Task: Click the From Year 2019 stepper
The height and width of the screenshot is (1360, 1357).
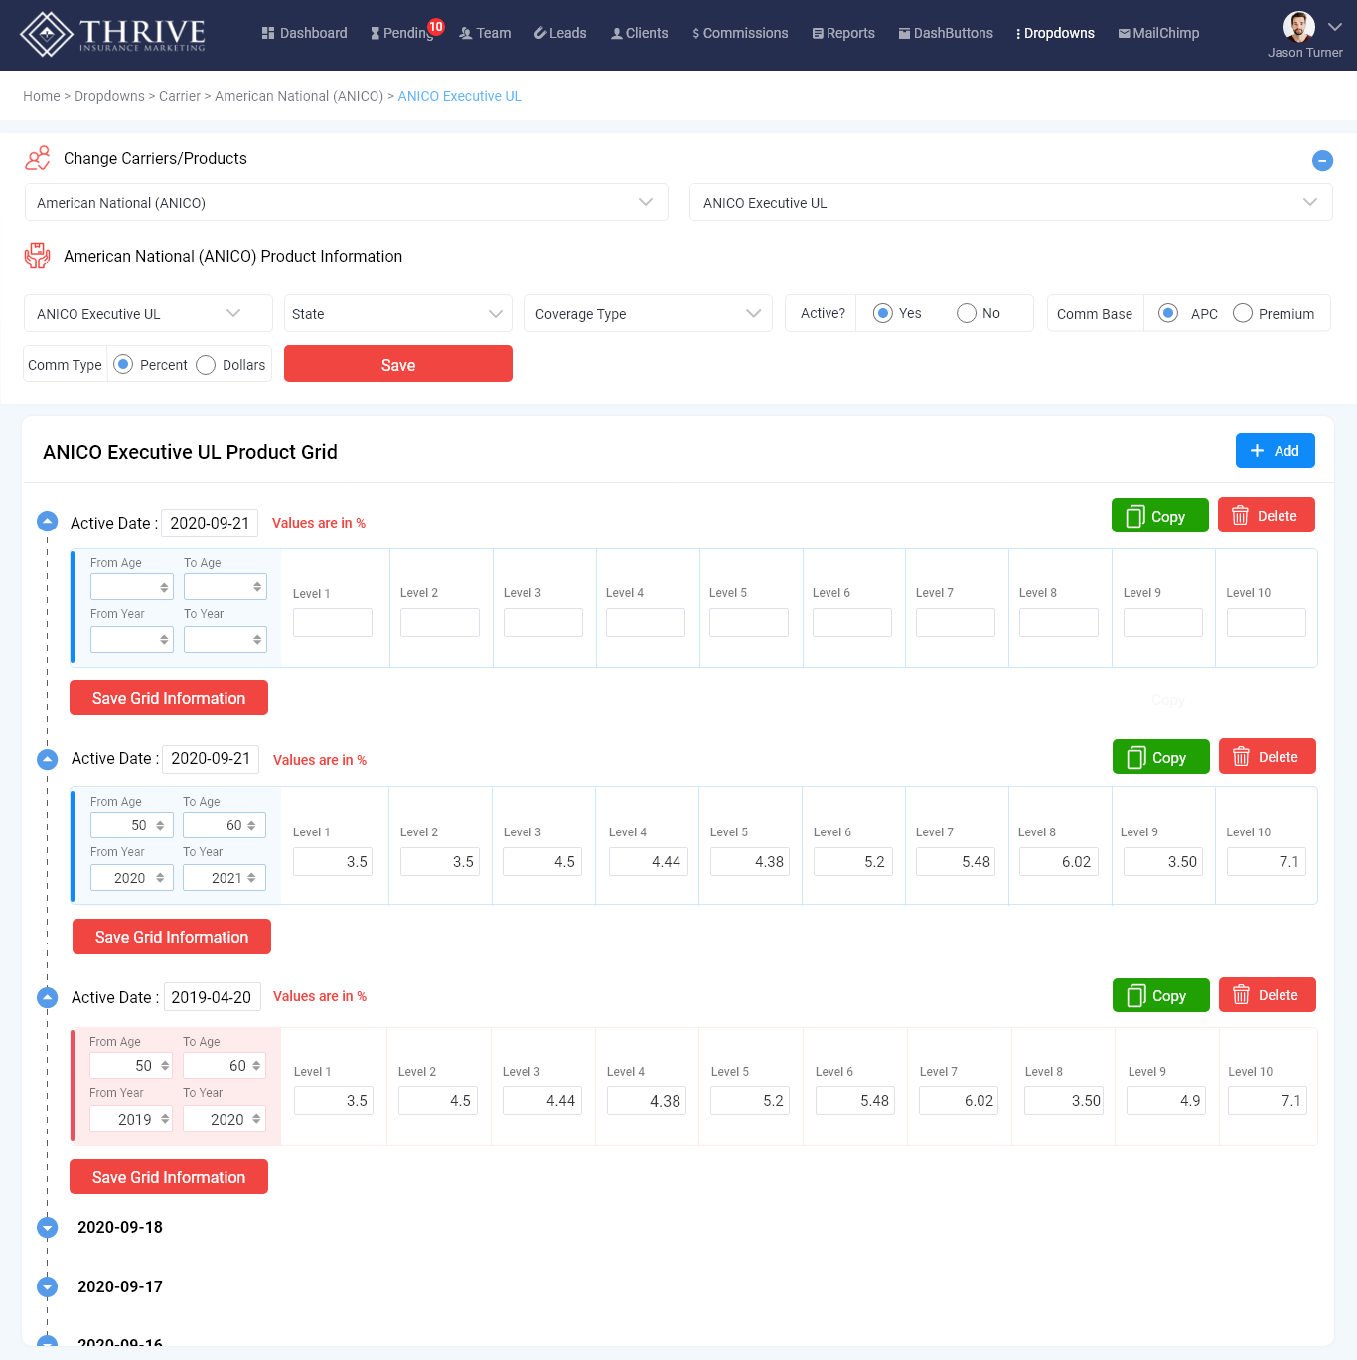Action: [164, 1119]
